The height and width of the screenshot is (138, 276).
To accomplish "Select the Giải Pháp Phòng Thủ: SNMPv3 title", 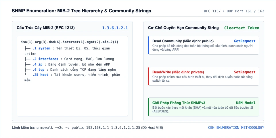I will (179, 103).
